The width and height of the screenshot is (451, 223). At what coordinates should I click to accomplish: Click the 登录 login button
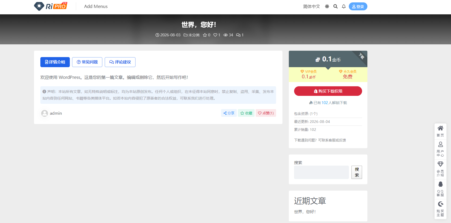[358, 6]
